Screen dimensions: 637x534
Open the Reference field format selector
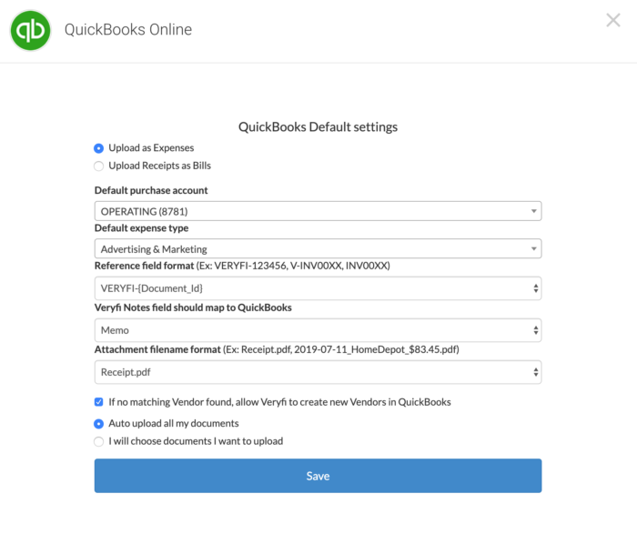coord(318,288)
